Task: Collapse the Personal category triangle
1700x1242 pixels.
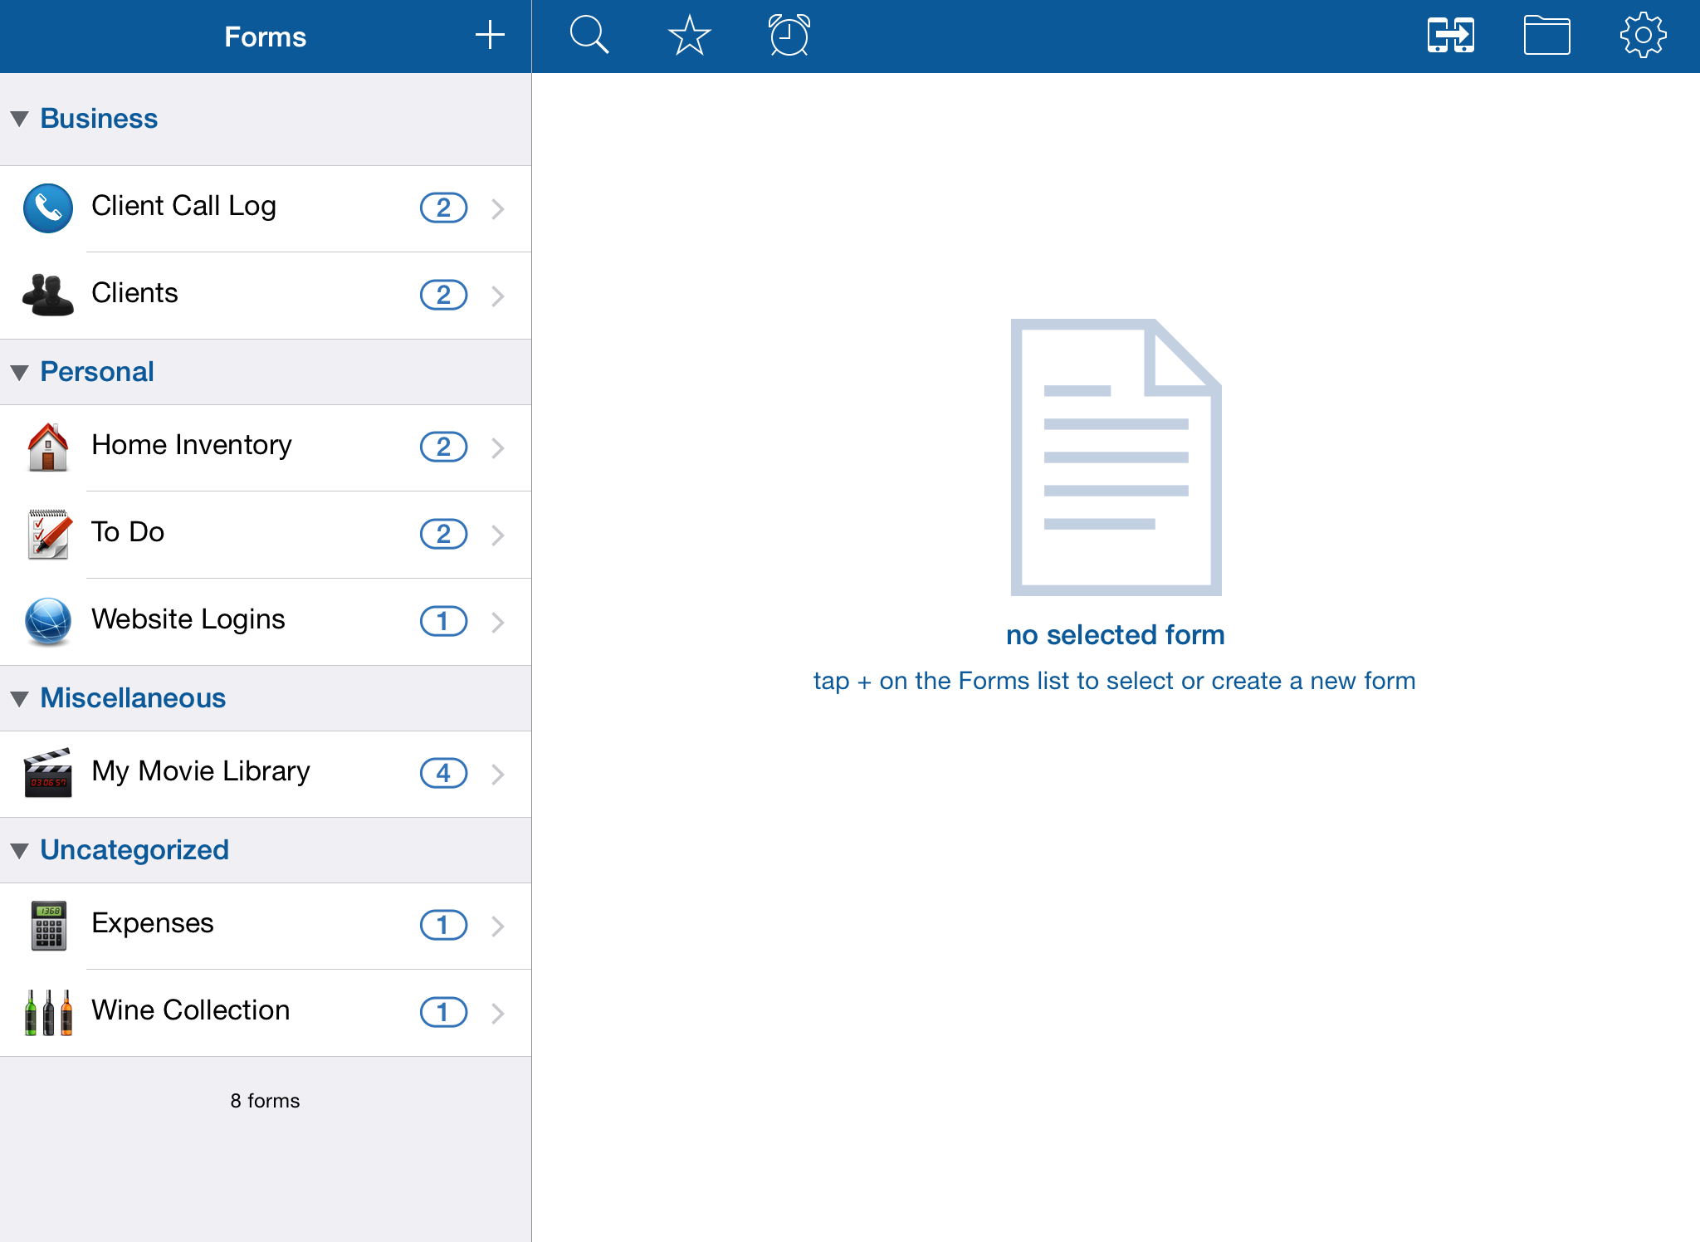Action: click(x=20, y=372)
